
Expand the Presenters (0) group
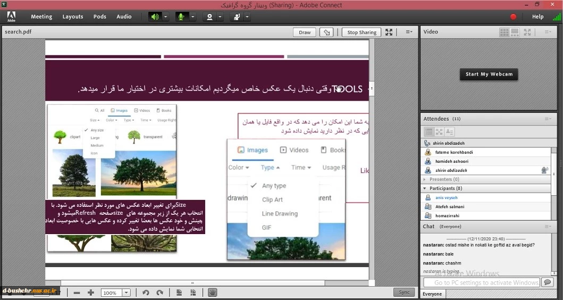click(x=425, y=179)
